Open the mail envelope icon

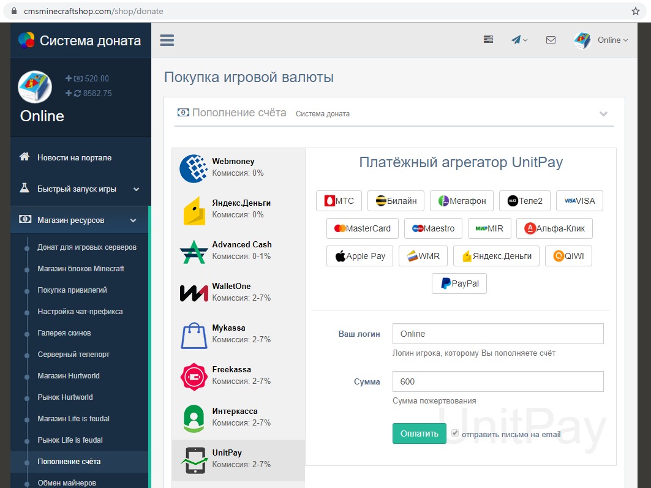click(551, 40)
